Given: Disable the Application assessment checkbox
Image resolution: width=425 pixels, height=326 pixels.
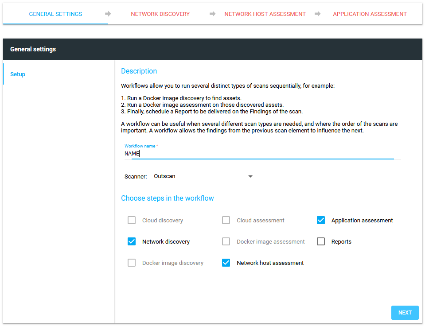Looking at the screenshot, I should (320, 220).
